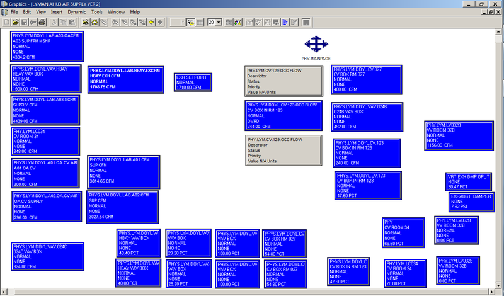Open the Insert menu
Image resolution: width=504 pixels, height=296 pixels.
(x=57, y=12)
